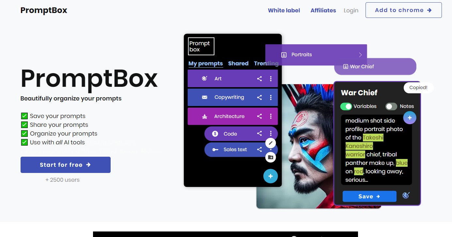452x237 pixels.
Task: Click the dollar icon beside Code
Action: tap(215, 134)
